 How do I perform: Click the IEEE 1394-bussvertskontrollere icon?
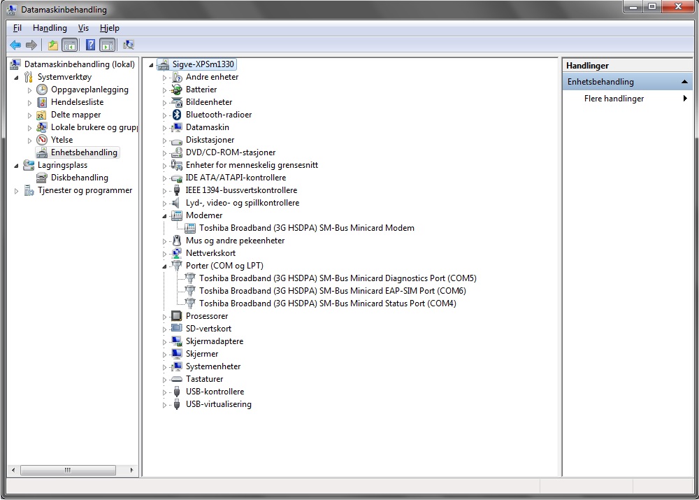click(177, 190)
